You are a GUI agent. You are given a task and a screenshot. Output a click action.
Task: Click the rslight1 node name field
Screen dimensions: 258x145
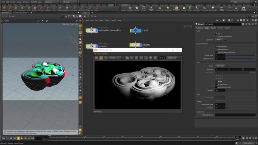223,24
